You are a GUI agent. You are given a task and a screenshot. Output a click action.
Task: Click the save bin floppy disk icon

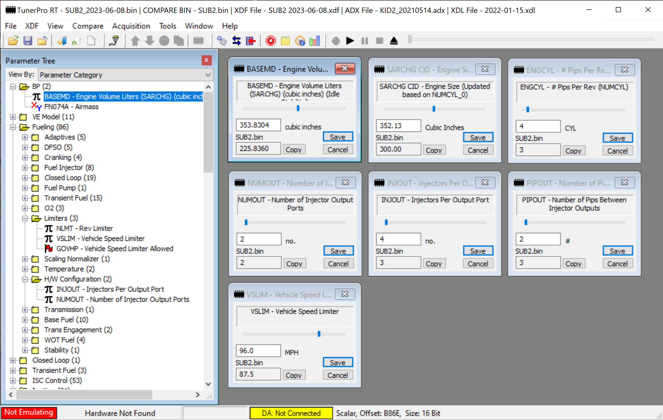(27, 41)
